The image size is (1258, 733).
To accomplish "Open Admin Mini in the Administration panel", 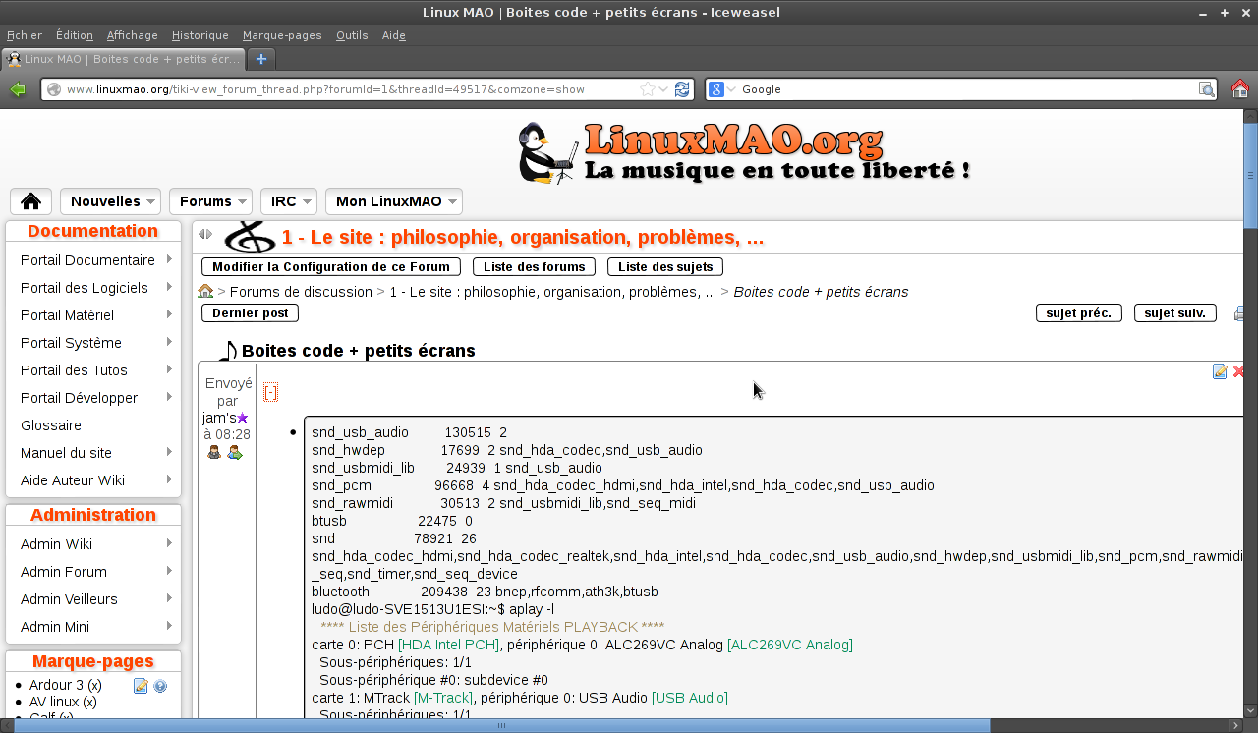I will 55,627.
